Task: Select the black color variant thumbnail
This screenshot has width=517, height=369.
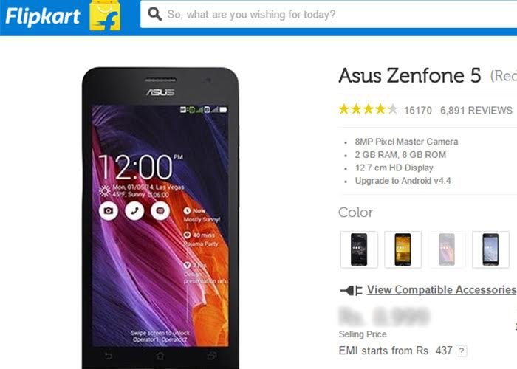Action: (359, 249)
